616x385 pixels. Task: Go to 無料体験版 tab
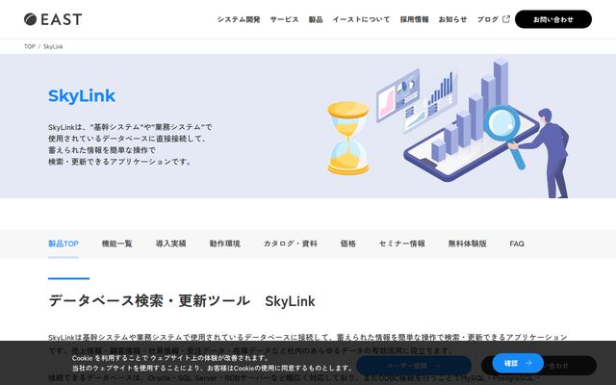467,244
